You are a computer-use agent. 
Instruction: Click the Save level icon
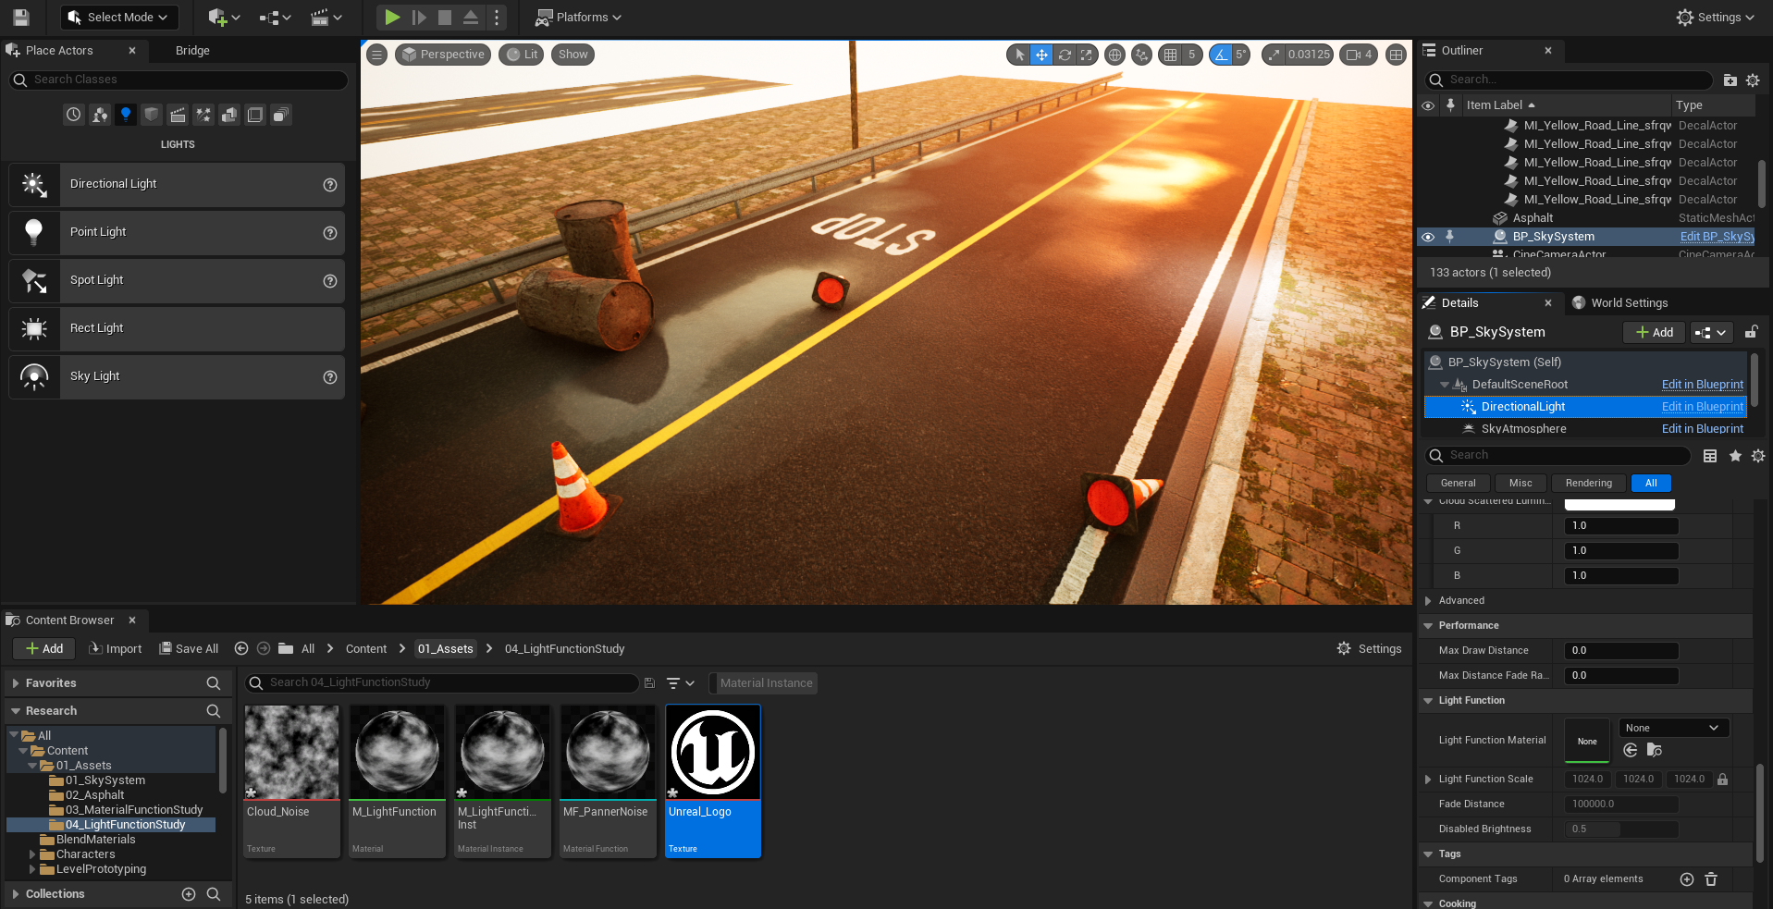20,17
